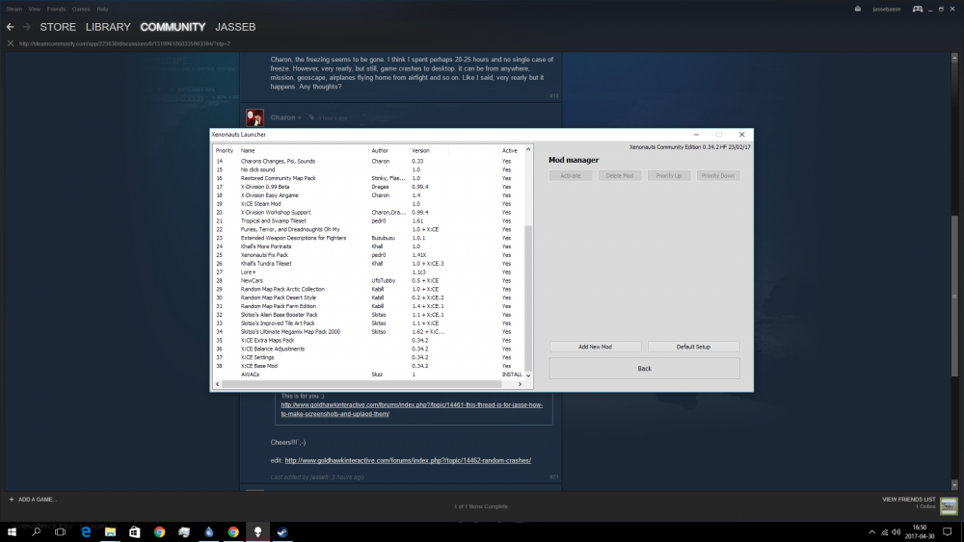Open Friends menu in Steam
Image resolution: width=964 pixels, height=542 pixels.
point(56,10)
